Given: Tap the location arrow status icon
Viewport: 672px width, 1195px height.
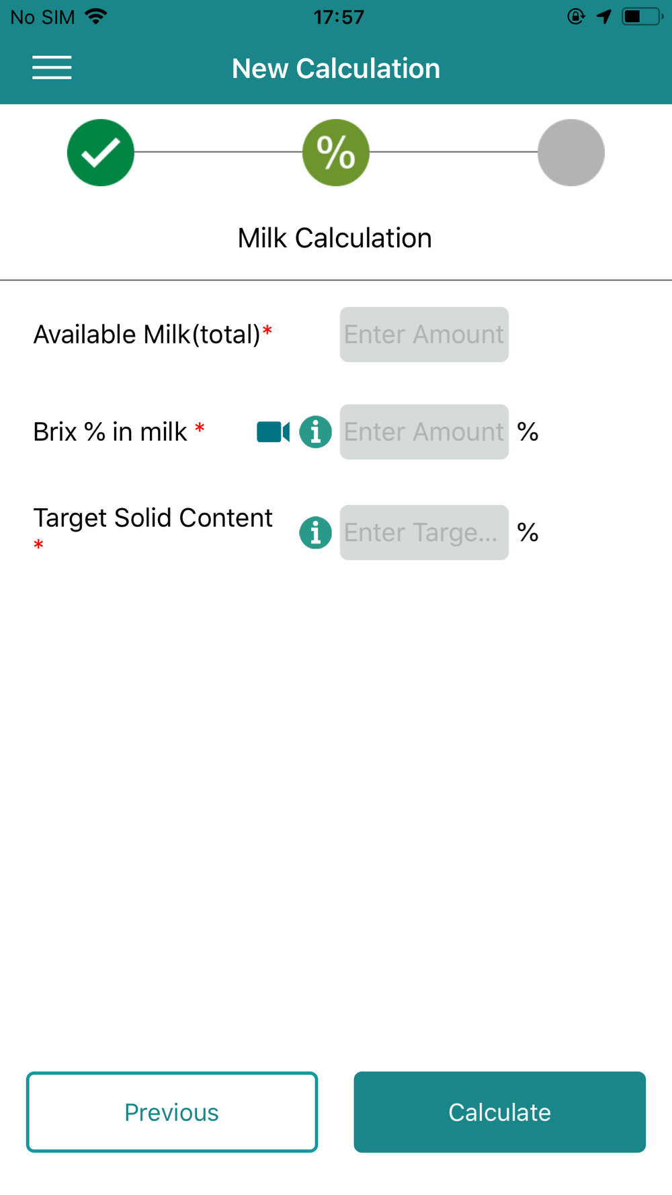Looking at the screenshot, I should (x=604, y=17).
